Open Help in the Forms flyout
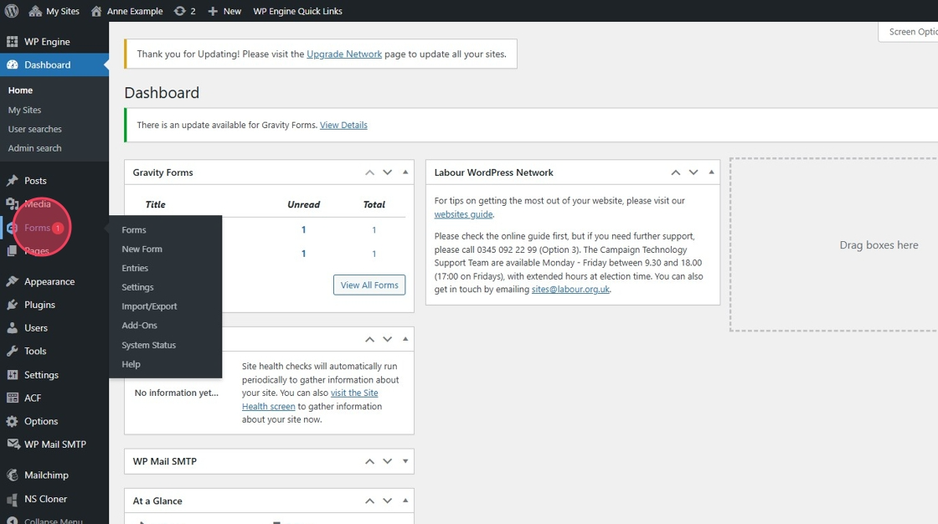The width and height of the screenshot is (938, 524). point(131,364)
